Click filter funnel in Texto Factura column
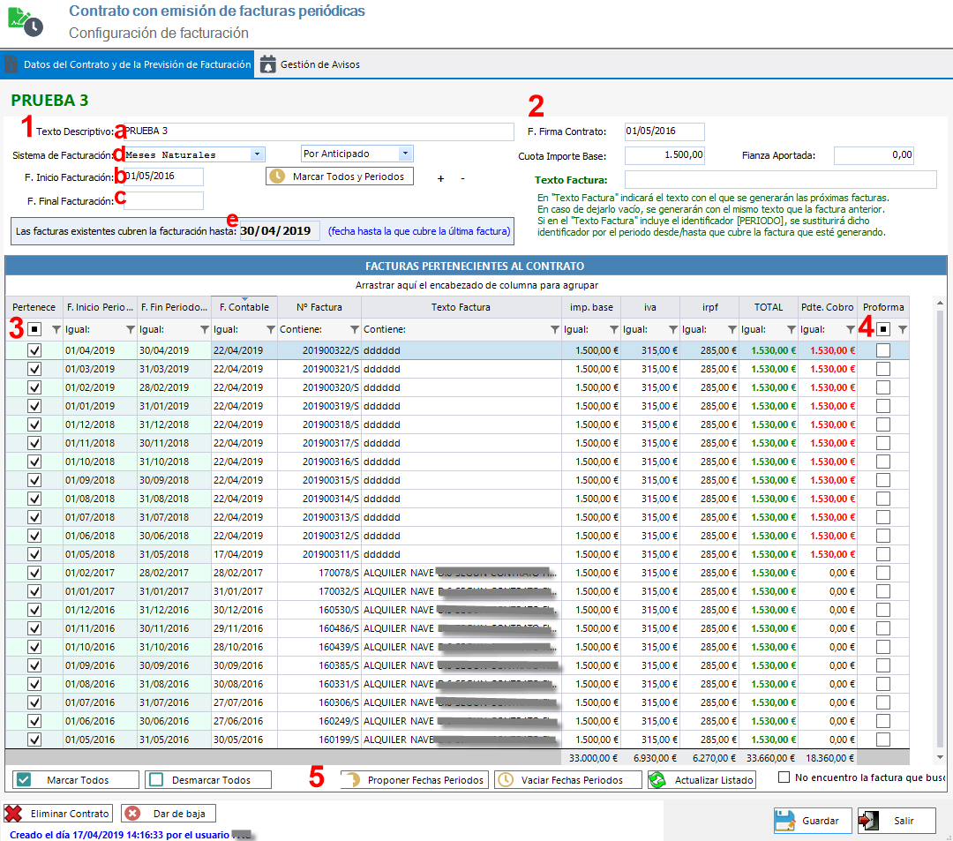 coord(554,329)
